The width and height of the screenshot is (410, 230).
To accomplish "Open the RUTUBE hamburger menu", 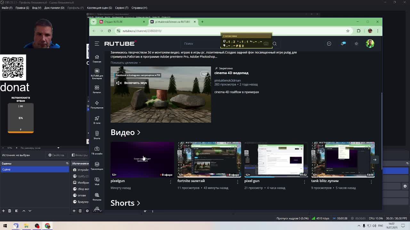I will tap(97, 43).
